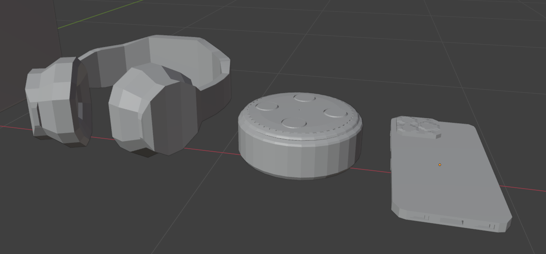Click the green Y-axis line at top left
Image resolution: width=546 pixels, height=254 pixels.
(100, 14)
